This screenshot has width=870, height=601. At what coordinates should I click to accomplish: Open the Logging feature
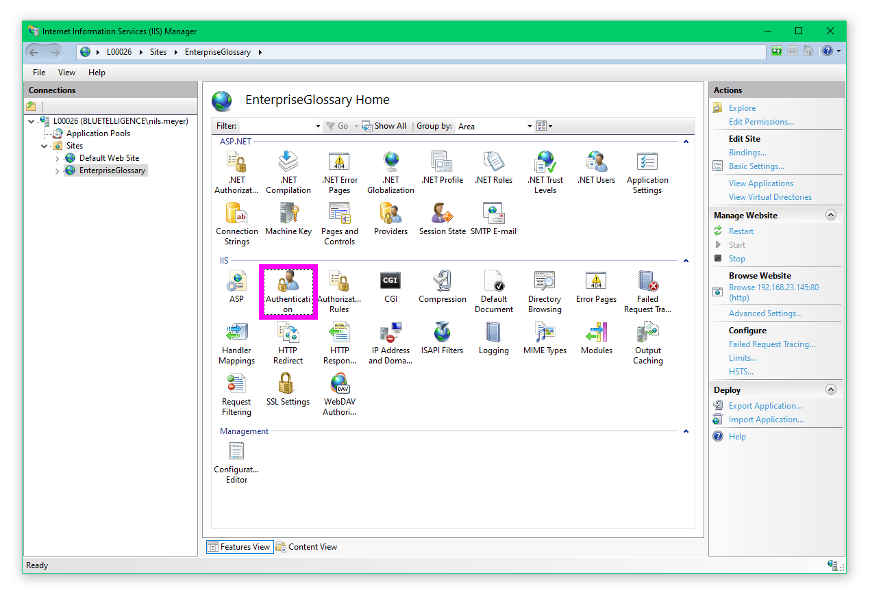click(493, 339)
